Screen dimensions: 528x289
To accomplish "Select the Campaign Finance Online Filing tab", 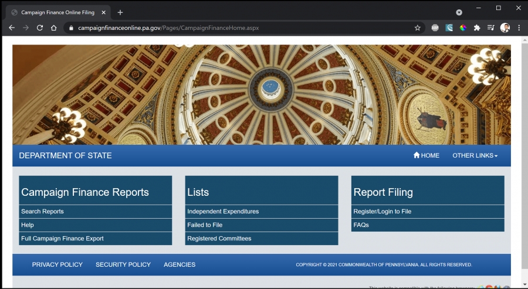I will pos(57,12).
